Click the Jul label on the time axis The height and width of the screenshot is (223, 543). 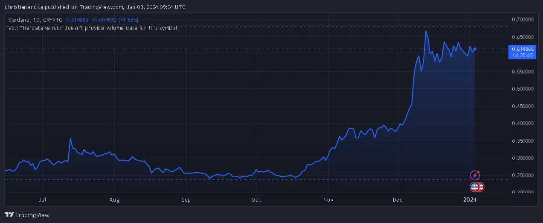(x=42, y=200)
